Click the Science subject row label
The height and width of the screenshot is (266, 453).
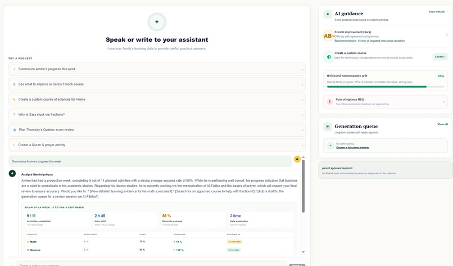click(x=35, y=250)
